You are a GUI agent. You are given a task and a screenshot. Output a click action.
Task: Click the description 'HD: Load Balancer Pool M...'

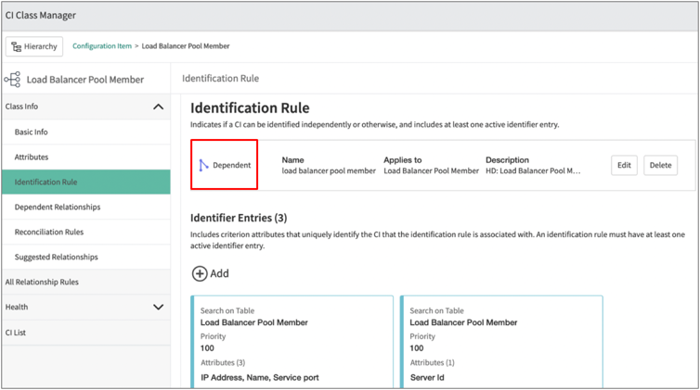(x=533, y=171)
